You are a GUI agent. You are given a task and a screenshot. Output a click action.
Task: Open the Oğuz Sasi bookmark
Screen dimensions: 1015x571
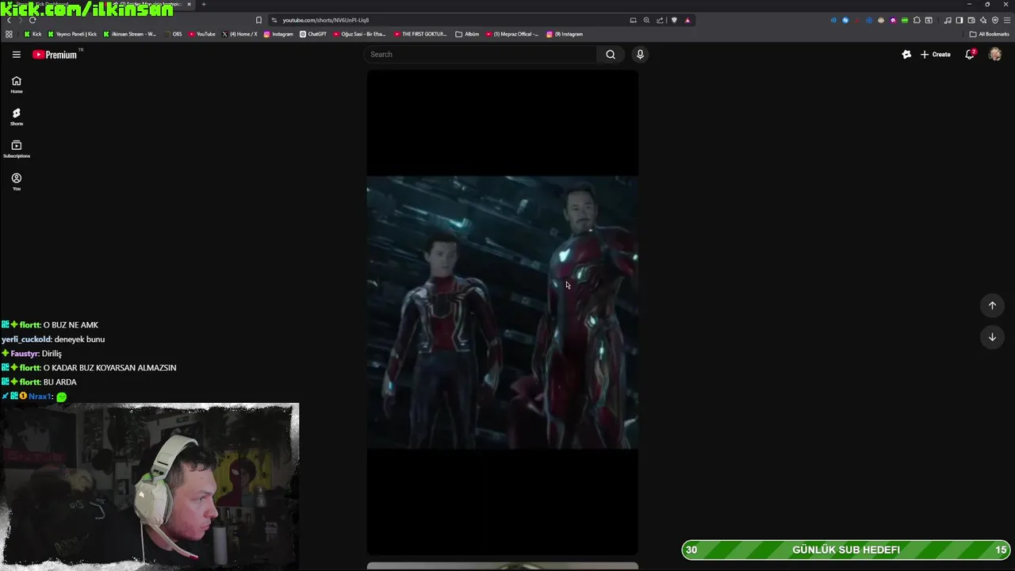pyautogui.click(x=360, y=34)
